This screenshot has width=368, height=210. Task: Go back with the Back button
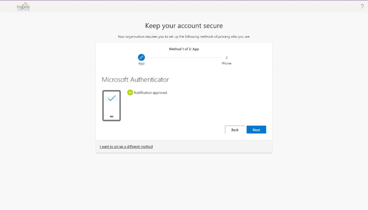tap(234, 130)
